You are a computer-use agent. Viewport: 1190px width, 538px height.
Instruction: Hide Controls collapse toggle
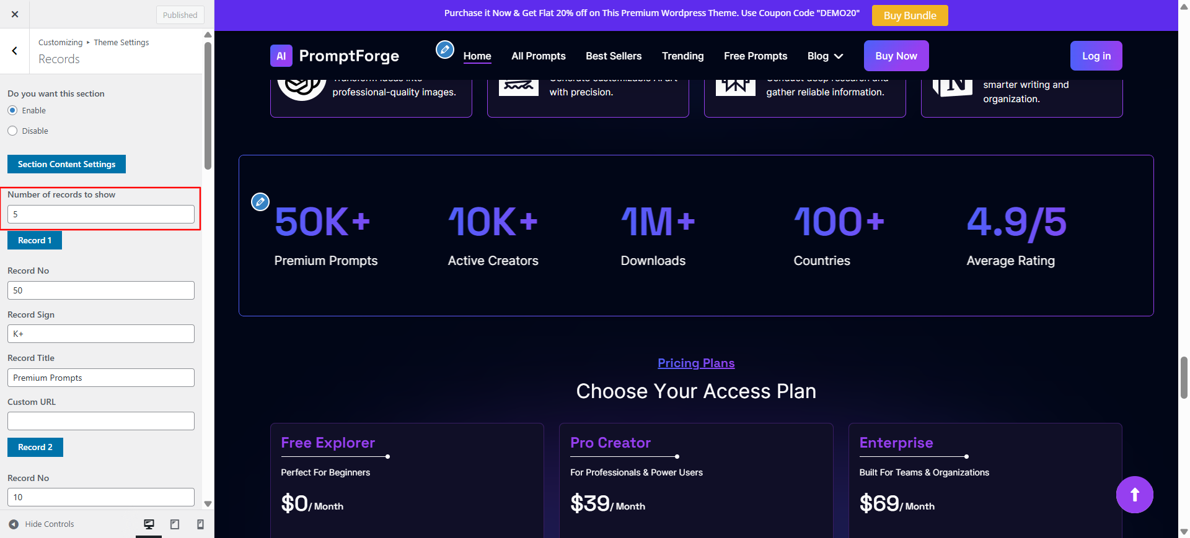42,524
